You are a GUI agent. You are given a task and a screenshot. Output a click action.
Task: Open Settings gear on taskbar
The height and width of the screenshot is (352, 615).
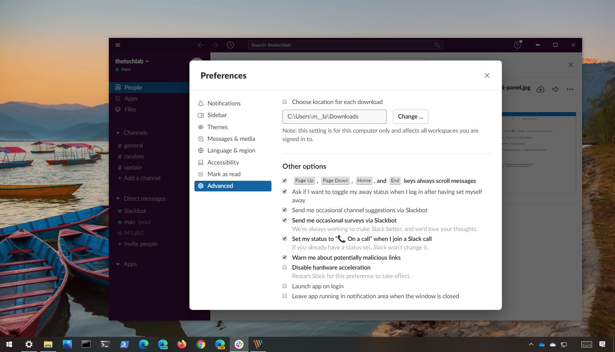[29, 344]
